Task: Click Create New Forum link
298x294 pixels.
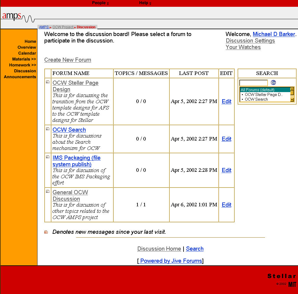Action: (68, 60)
